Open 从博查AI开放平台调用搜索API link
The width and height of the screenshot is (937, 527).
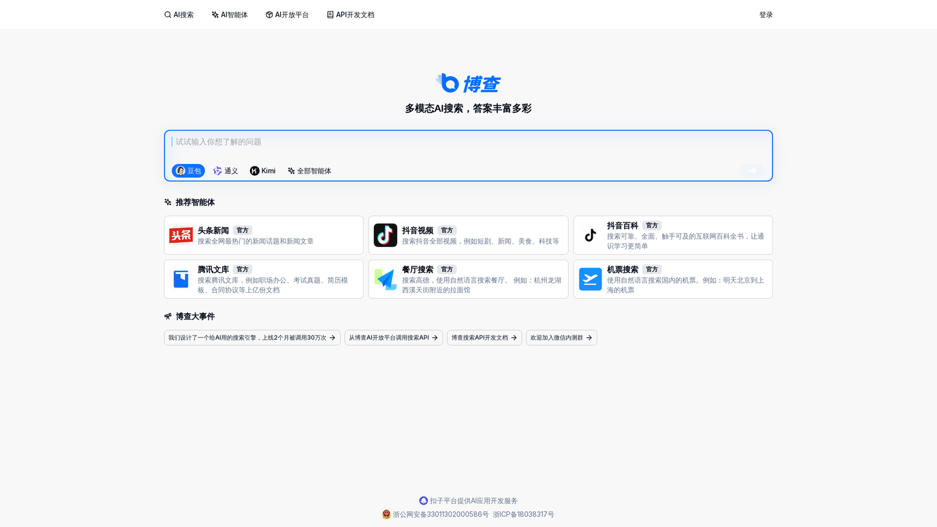[394, 338]
